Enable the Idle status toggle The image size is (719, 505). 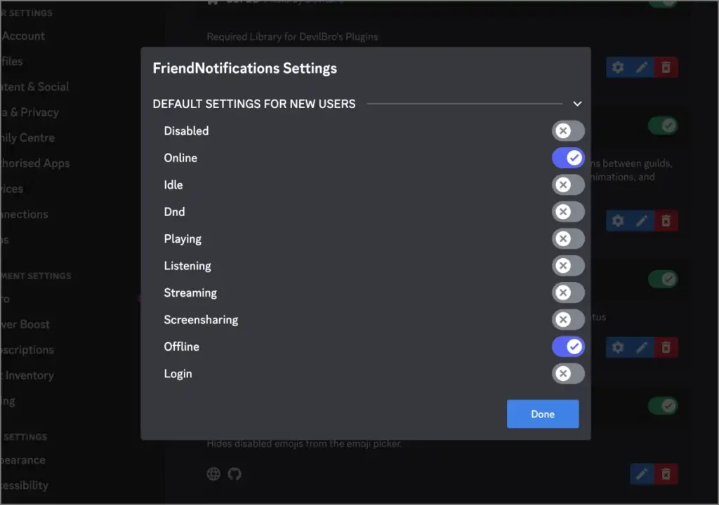click(567, 184)
